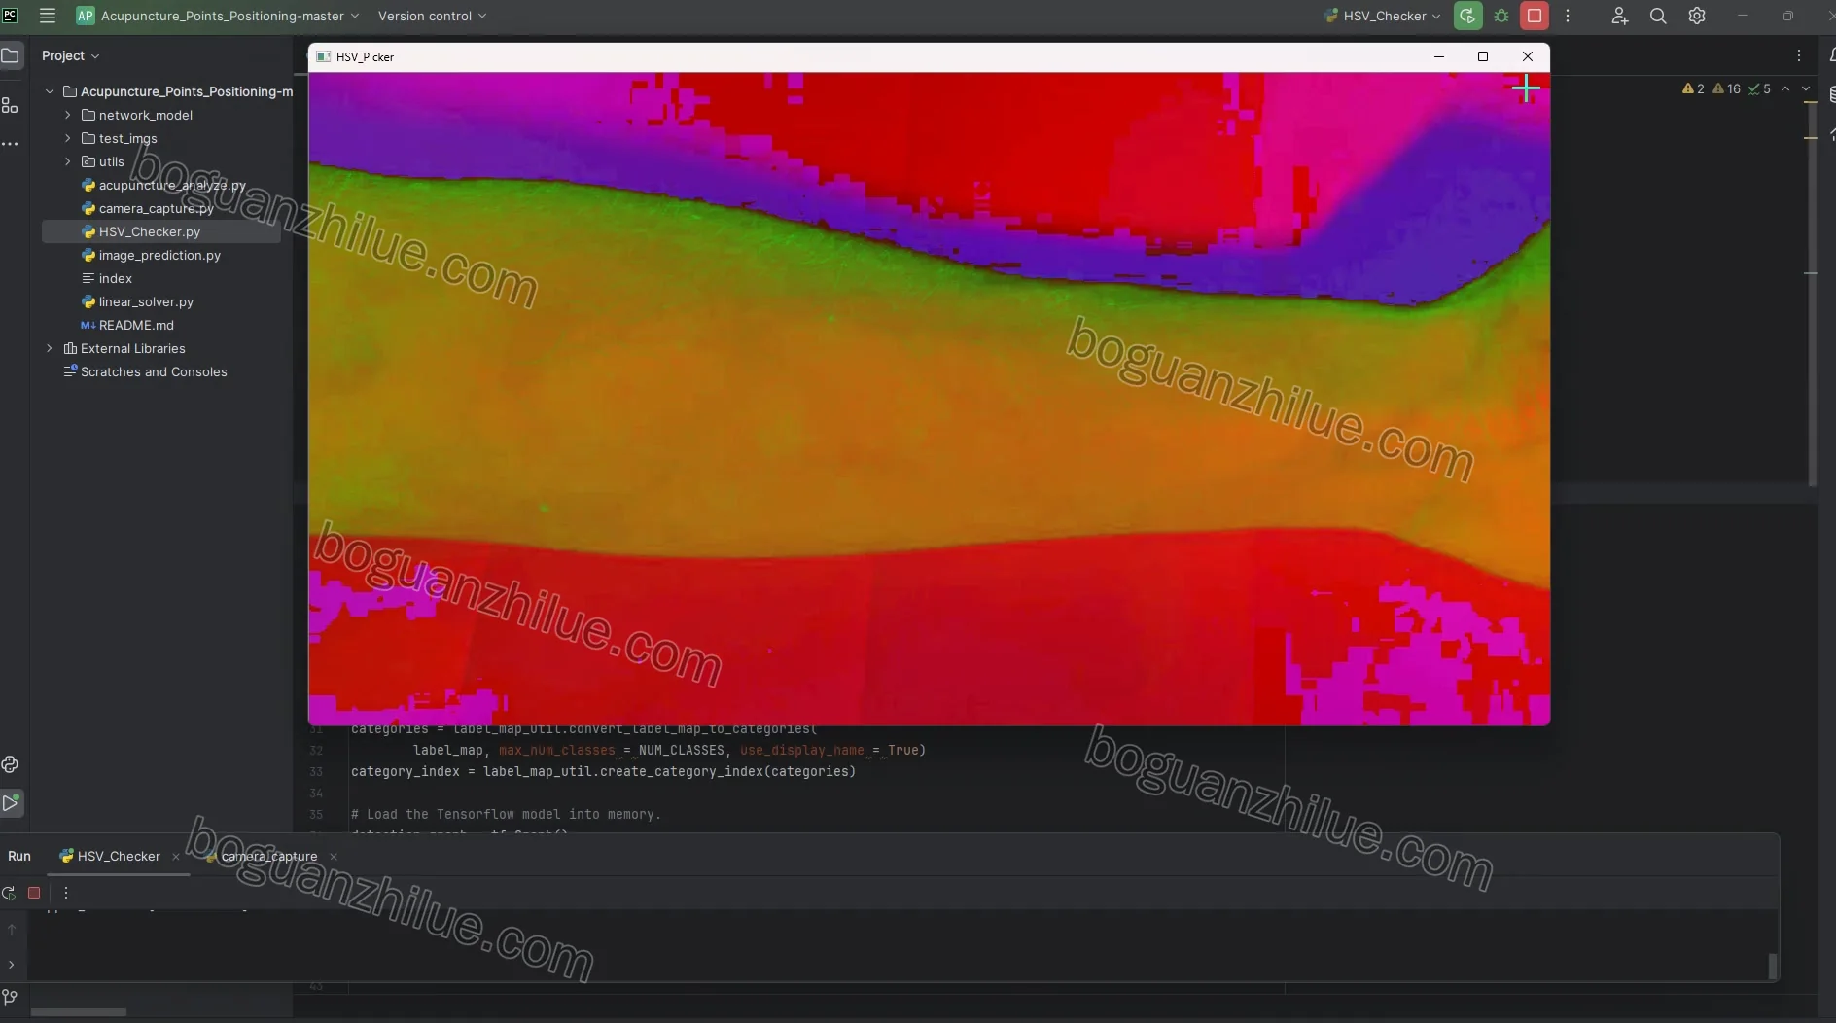Expand External Libraries node
Viewport: 1836px width, 1023px height.
coord(50,348)
